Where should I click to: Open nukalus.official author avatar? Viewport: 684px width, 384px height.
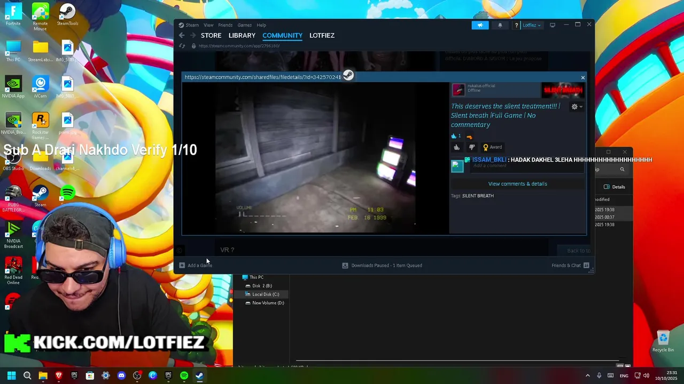pos(458,90)
